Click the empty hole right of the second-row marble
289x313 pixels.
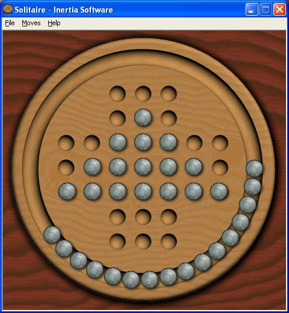(x=169, y=118)
